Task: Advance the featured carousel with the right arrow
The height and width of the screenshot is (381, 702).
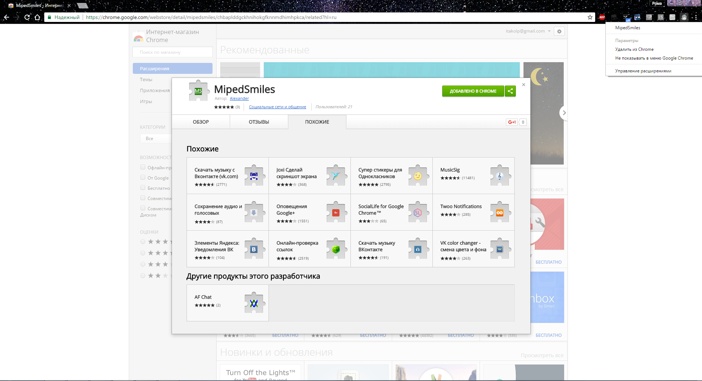Action: (564, 113)
